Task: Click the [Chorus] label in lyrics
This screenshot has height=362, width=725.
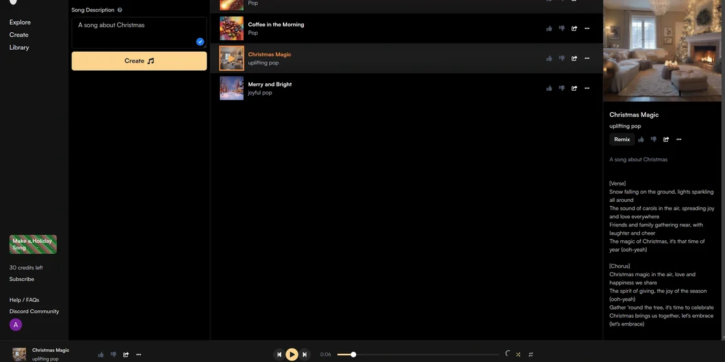Action: (620, 266)
